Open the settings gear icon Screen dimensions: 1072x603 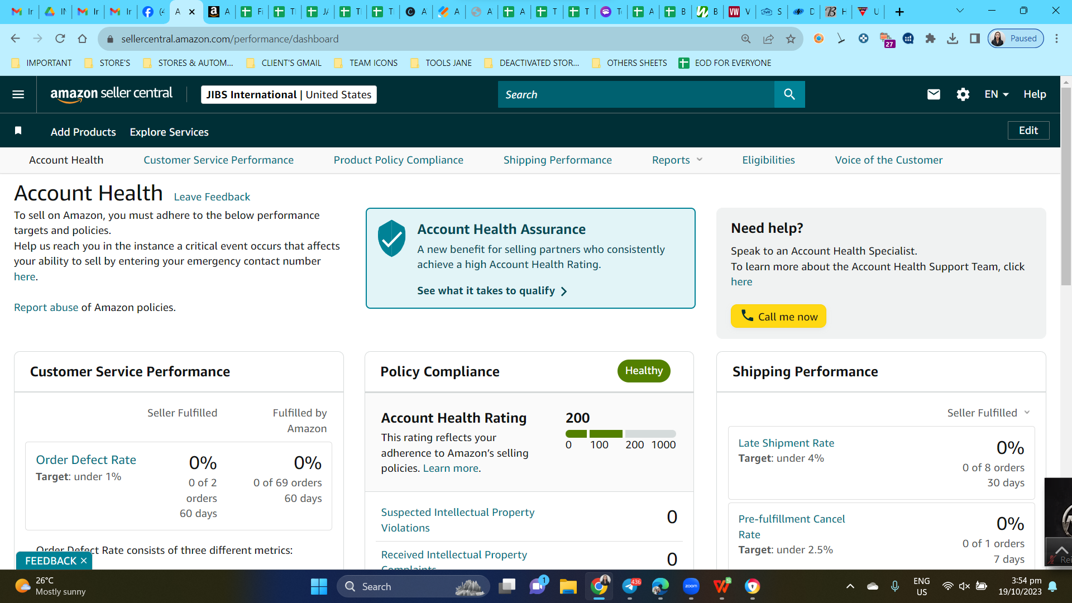point(963,94)
